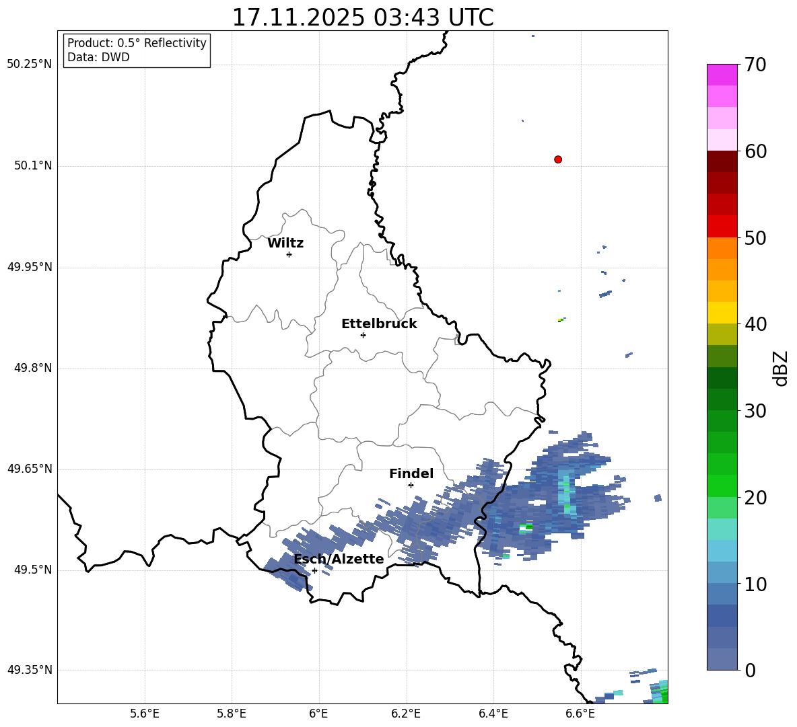Click the small yellow-green echo at 49.87°N
Image resolution: width=797 pixels, height=727 pixels.
(560, 320)
